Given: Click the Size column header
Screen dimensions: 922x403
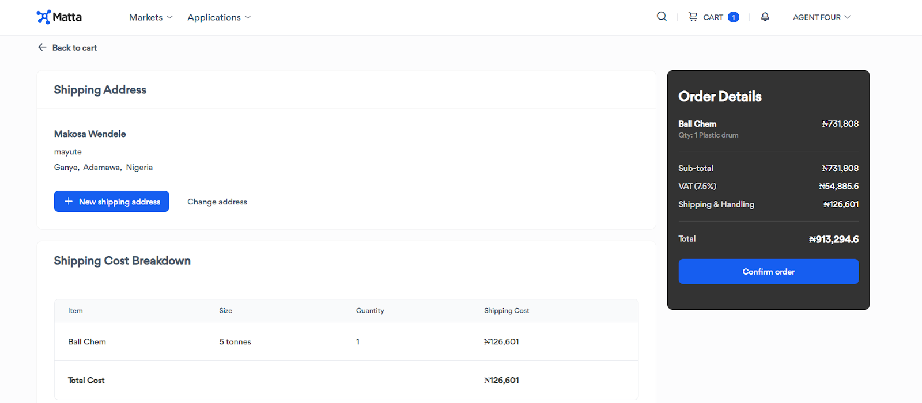Looking at the screenshot, I should click(226, 311).
